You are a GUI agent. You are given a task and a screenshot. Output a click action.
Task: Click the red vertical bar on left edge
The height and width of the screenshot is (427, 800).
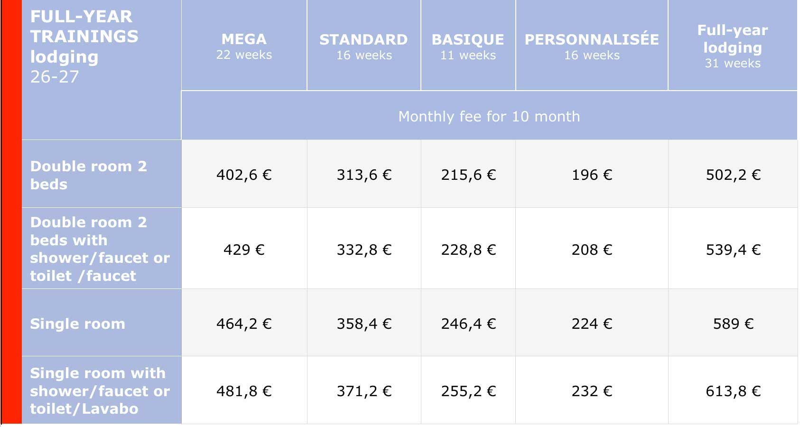[11, 212]
